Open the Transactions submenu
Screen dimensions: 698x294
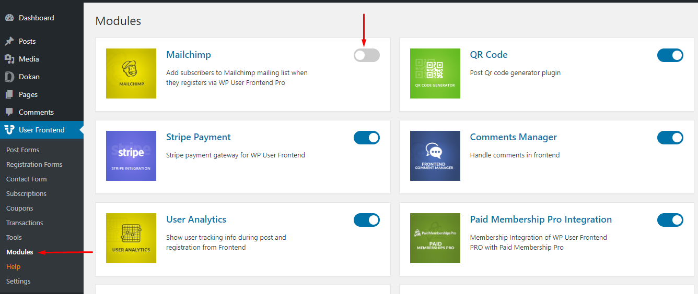25,223
